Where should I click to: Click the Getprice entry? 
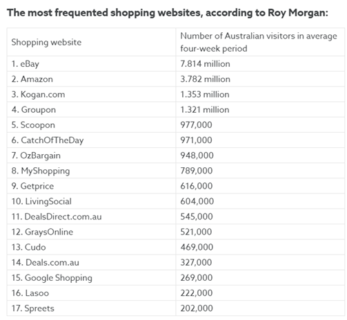coord(32,186)
